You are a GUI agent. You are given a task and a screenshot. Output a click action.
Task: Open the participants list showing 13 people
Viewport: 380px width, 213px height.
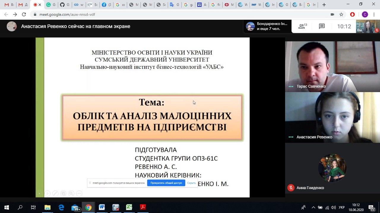(303, 26)
